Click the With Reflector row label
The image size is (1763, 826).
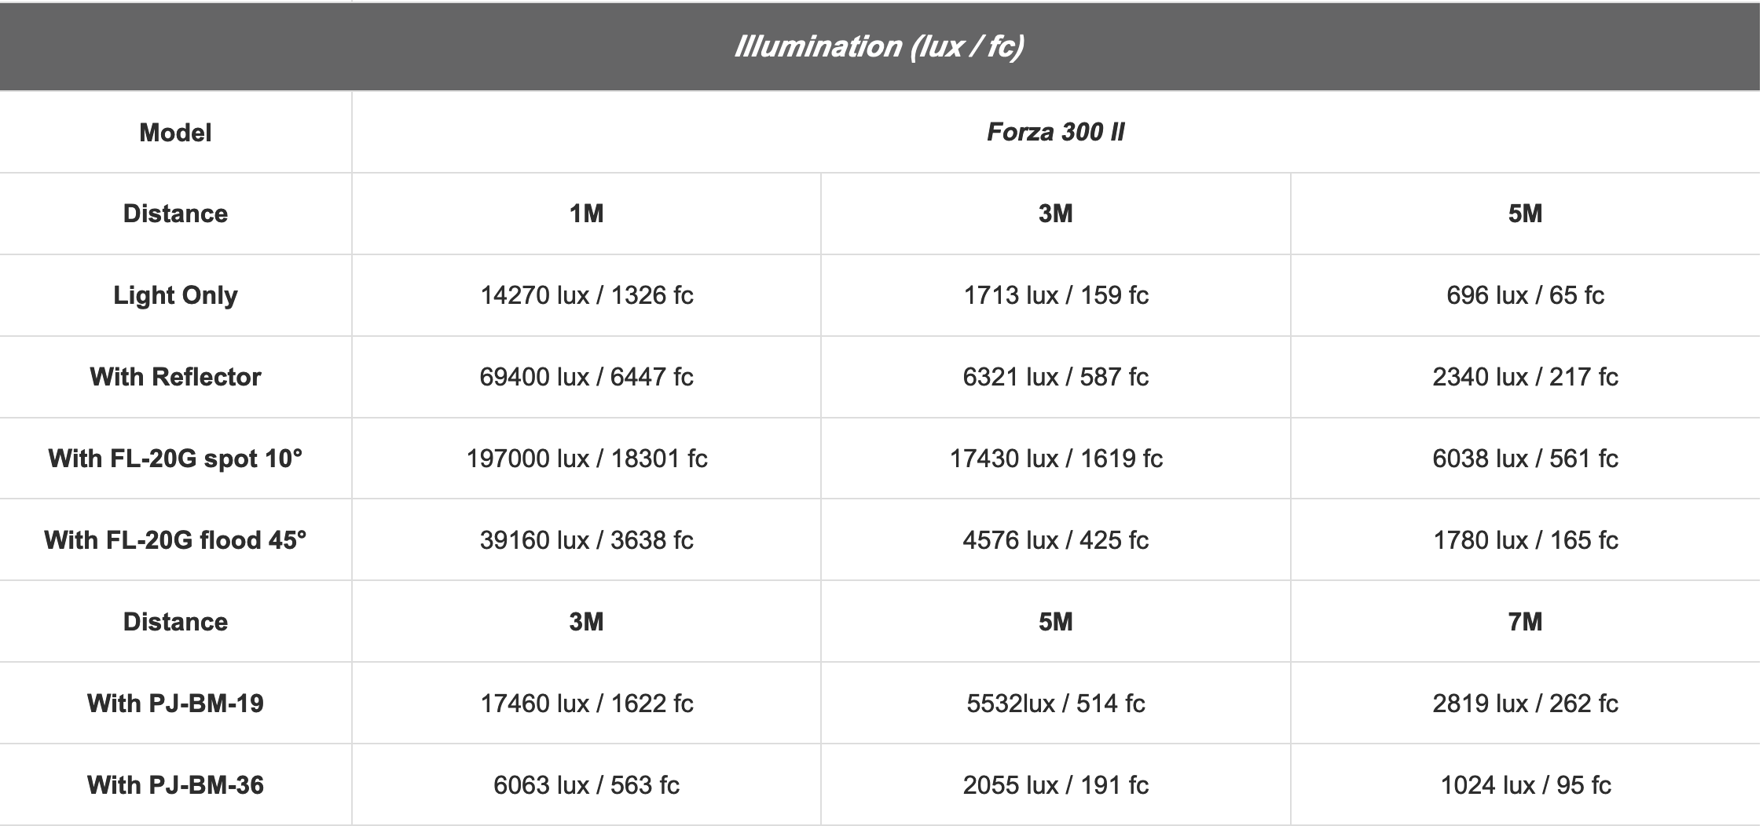175,377
